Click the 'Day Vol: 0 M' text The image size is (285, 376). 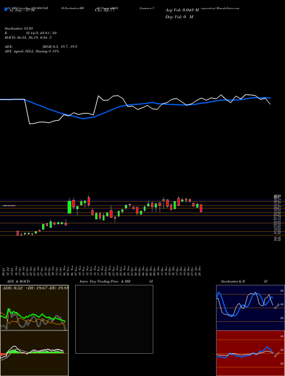179,17
